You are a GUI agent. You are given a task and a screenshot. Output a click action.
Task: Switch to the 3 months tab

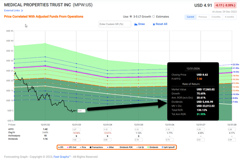pyautogui.click(x=216, y=17)
